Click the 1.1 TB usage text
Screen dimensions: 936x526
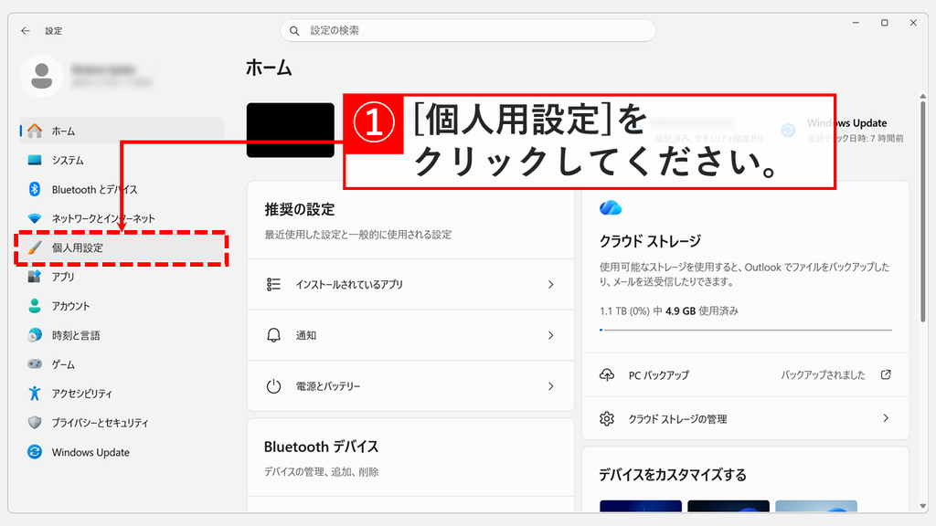[668, 310]
